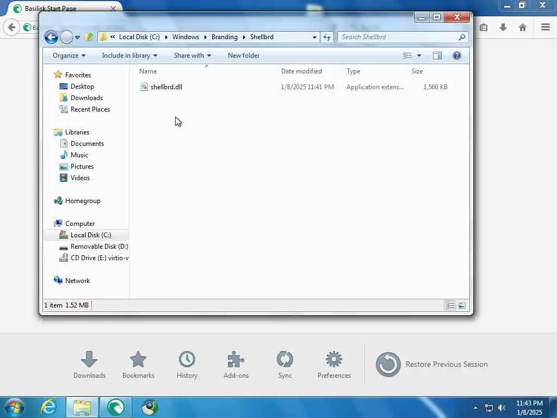Image resolution: width=557 pixels, height=418 pixels.
Task: Launch Internet Explorer from taskbar
Action: click(x=48, y=407)
